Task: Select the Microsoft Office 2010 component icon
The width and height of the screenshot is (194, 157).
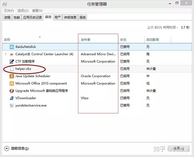Action: click(12, 83)
